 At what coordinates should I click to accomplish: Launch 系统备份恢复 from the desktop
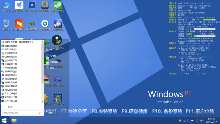32,7
